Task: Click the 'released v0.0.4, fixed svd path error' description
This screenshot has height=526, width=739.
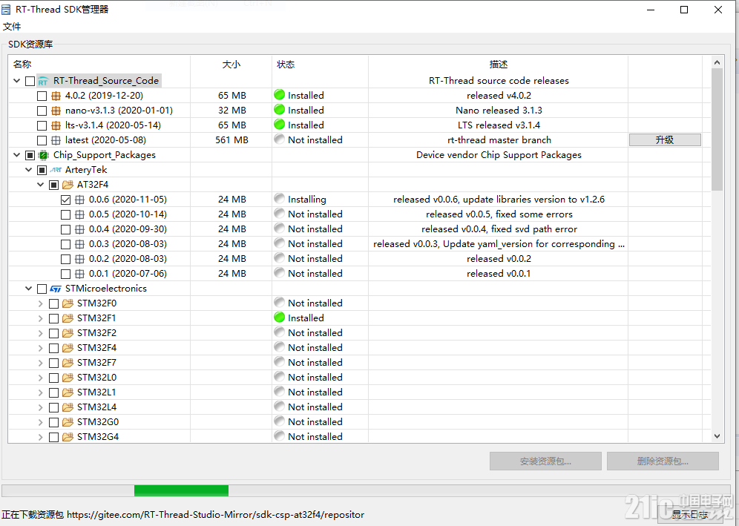Action: tap(499, 229)
